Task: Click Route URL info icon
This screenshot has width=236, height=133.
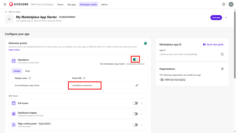Action: [x=84, y=78]
